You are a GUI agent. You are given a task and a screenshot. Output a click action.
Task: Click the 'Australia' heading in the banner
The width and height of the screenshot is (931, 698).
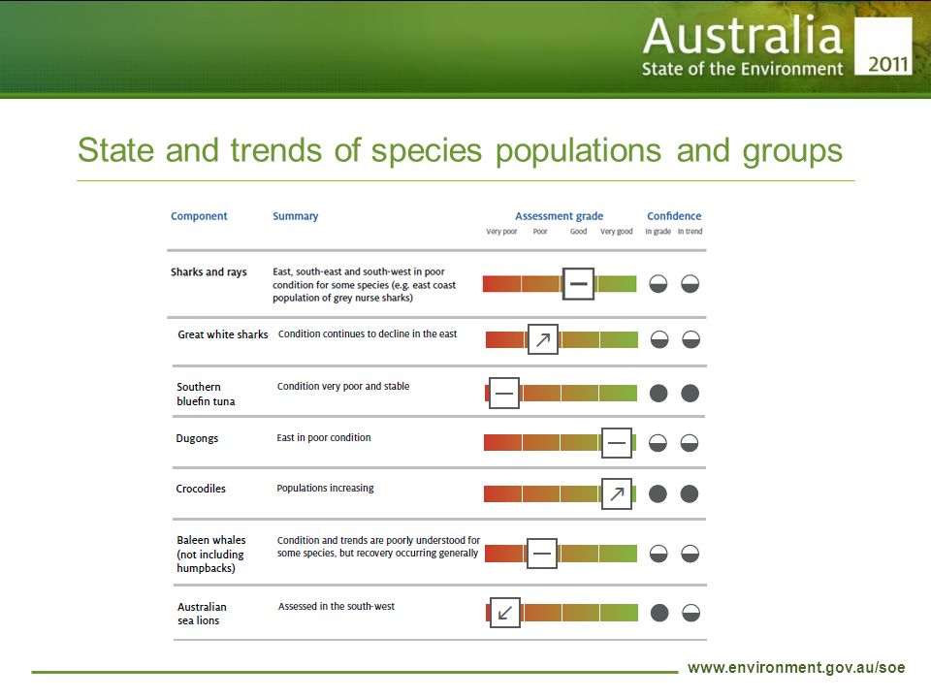(743, 35)
